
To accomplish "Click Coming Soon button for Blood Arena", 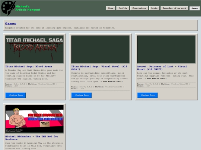I will coord(16,95).
